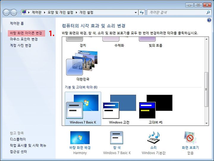The image size is (214, 161).
Task: Select the 수채화 theme
Action: tap(119, 42)
